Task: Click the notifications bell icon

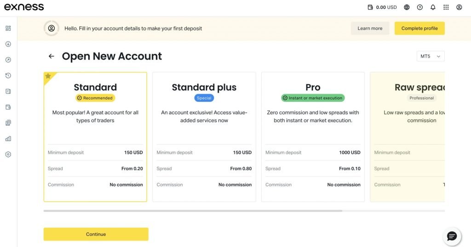Action: (433, 7)
